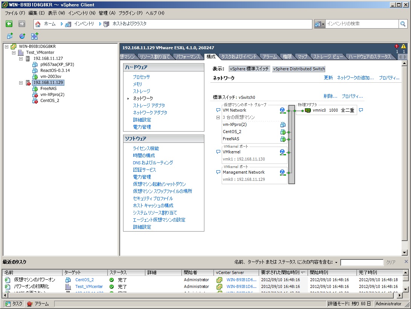Toggle vSphere 標準スイッチ view button
The width and height of the screenshot is (411, 309).
249,69
